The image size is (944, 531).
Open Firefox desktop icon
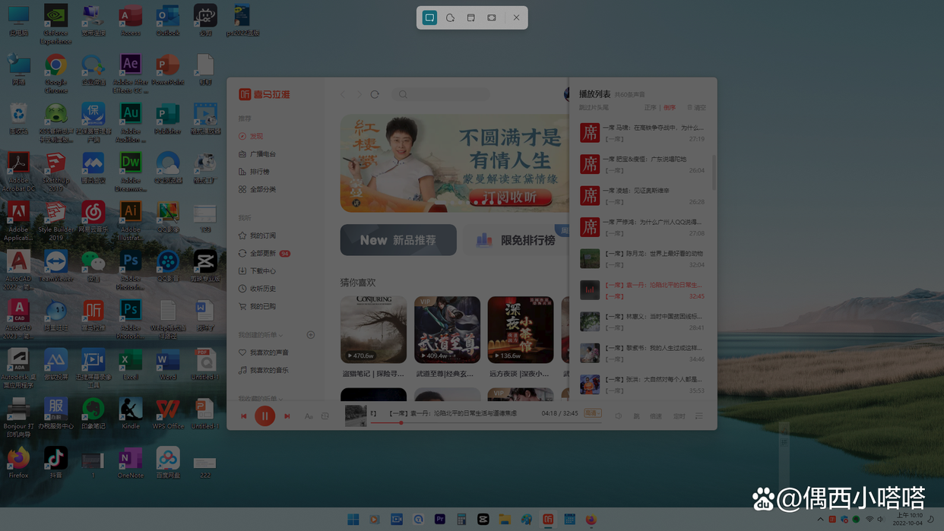pyautogui.click(x=18, y=463)
